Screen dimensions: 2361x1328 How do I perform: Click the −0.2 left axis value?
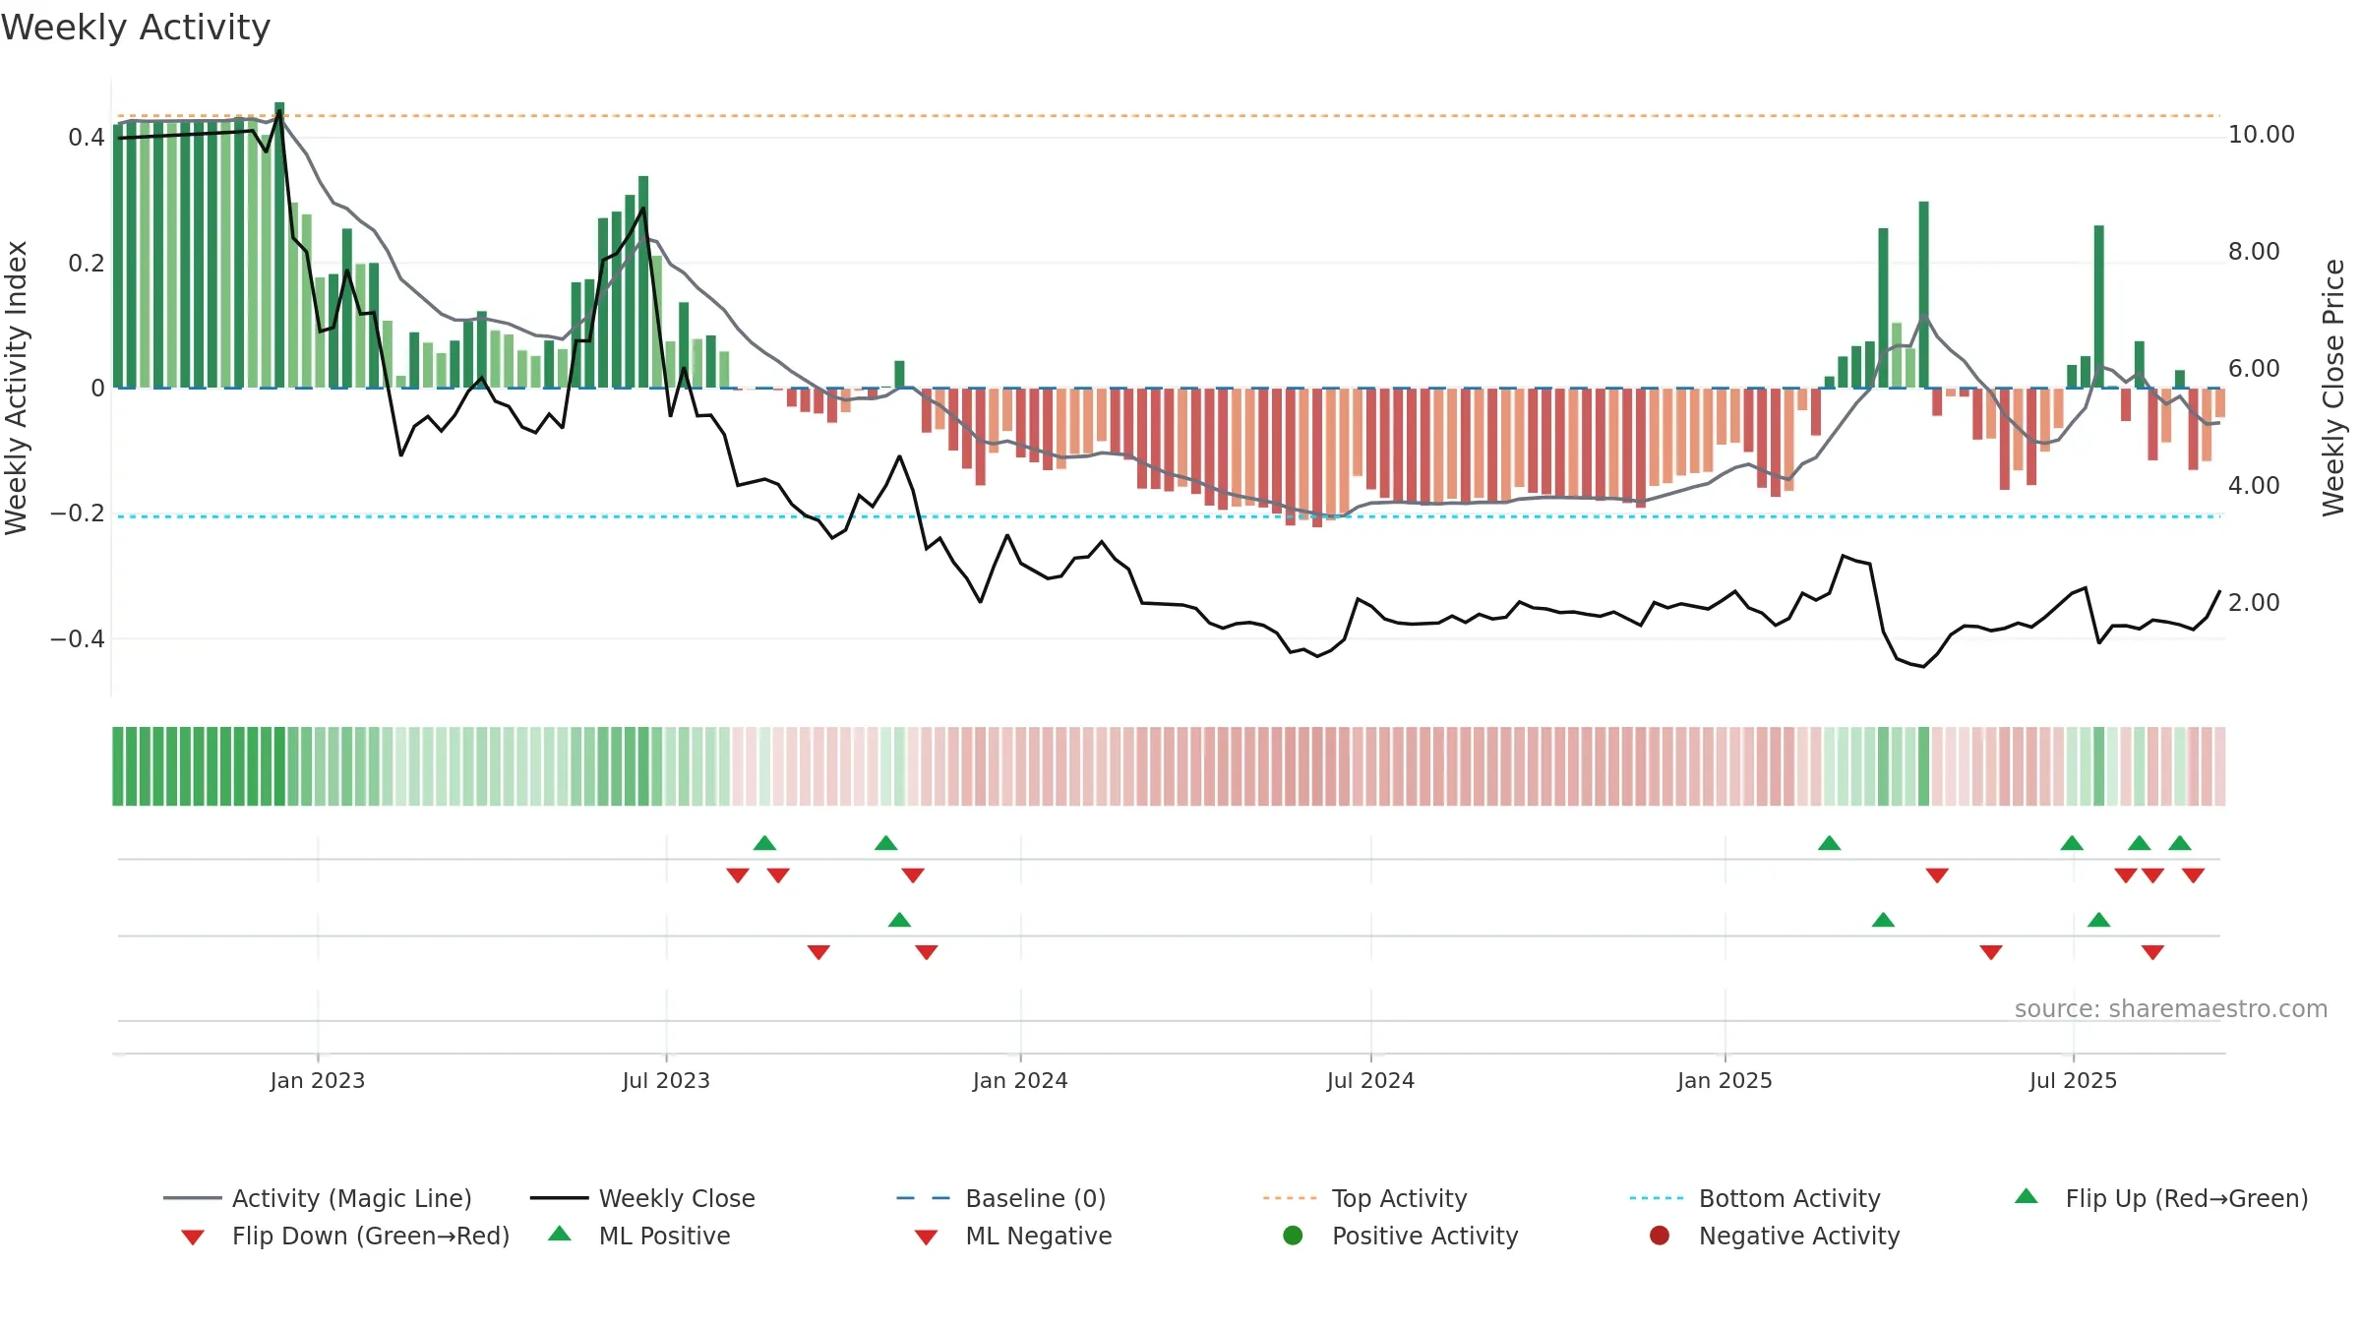click(78, 513)
